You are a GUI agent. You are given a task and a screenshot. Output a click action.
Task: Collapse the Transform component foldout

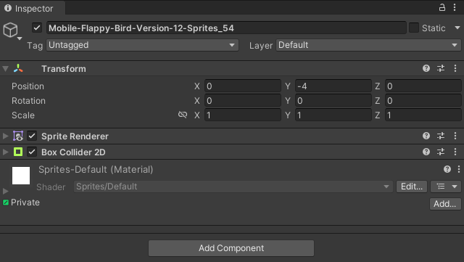(5, 69)
